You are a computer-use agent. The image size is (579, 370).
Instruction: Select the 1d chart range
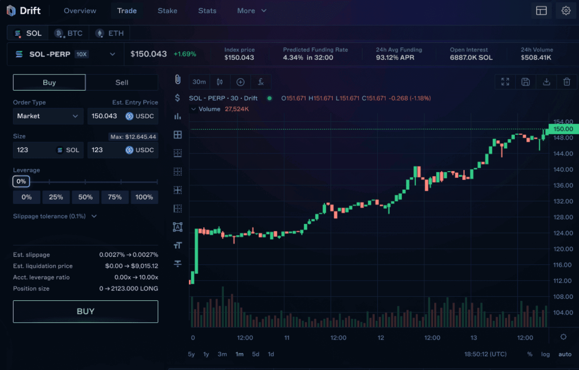point(271,354)
